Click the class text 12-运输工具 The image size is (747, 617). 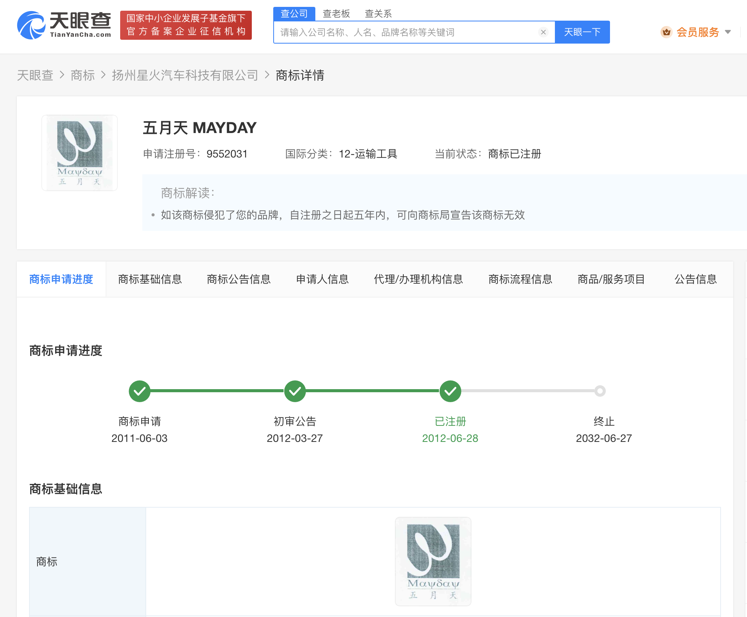(368, 154)
